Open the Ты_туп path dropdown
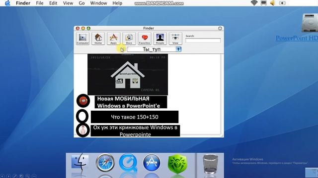The height and width of the screenshot is (178, 318). (154, 49)
